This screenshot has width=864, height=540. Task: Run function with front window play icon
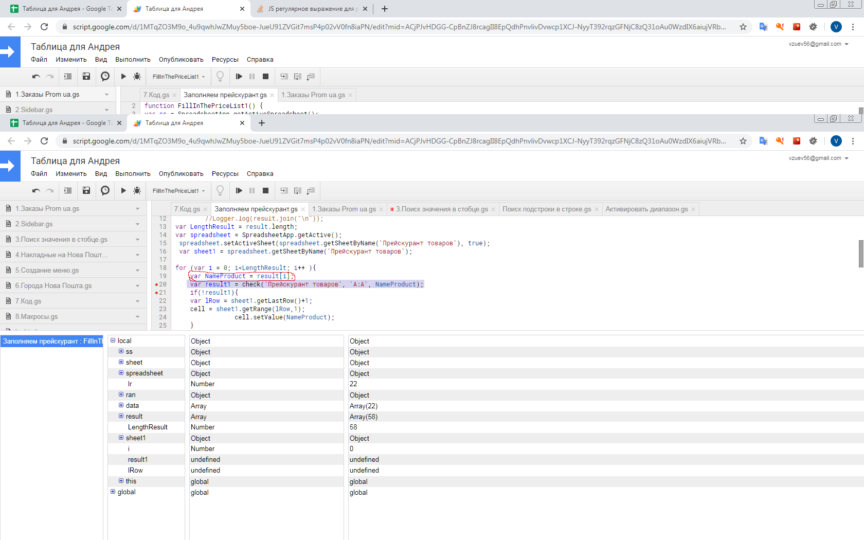click(x=123, y=191)
